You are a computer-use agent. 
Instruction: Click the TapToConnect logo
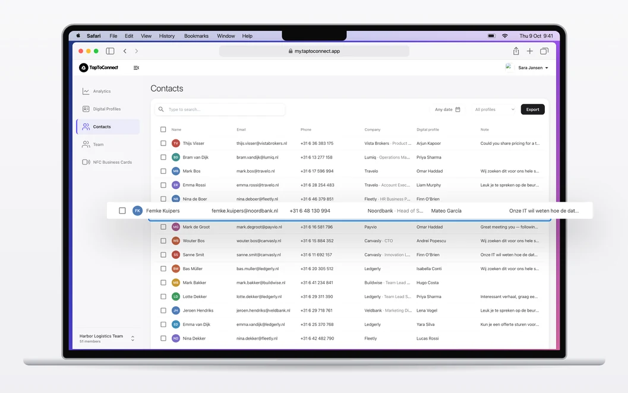[99, 68]
